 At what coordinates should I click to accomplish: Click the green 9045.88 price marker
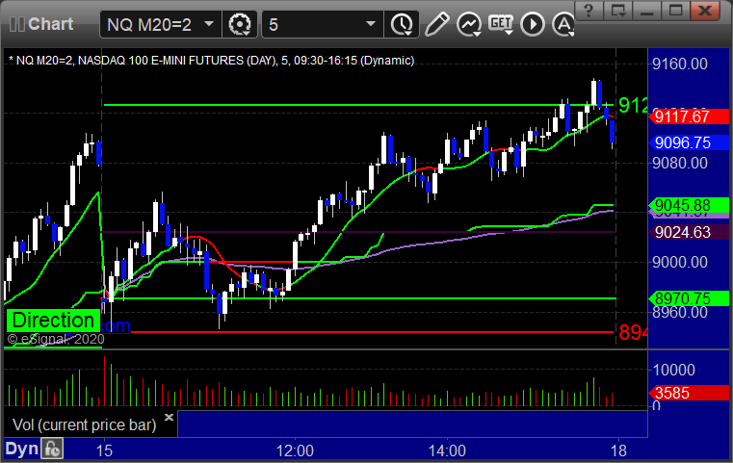689,205
